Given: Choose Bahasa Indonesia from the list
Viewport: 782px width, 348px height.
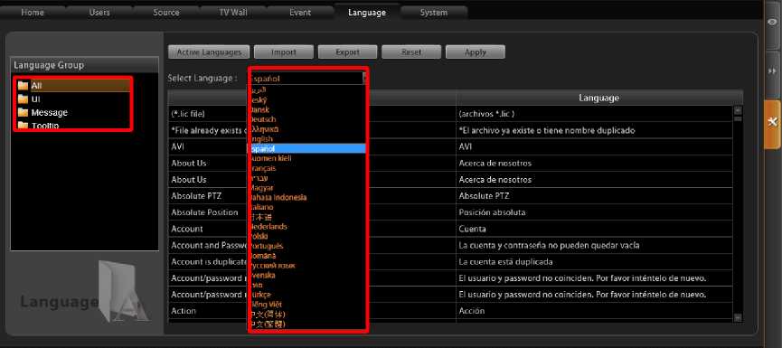Looking at the screenshot, I should [x=307, y=197].
